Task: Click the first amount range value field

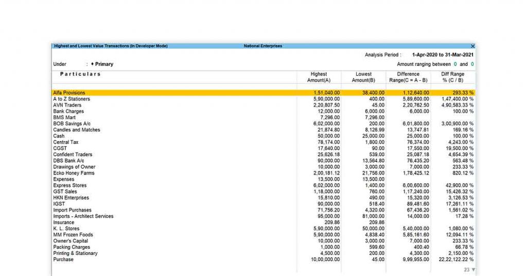Action: coord(455,64)
